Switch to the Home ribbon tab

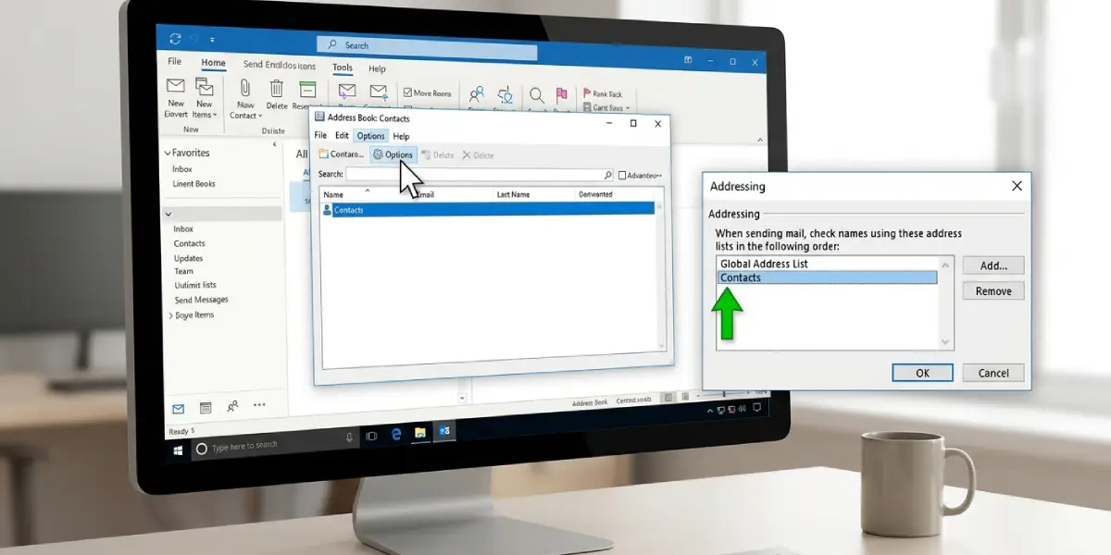coord(214,63)
